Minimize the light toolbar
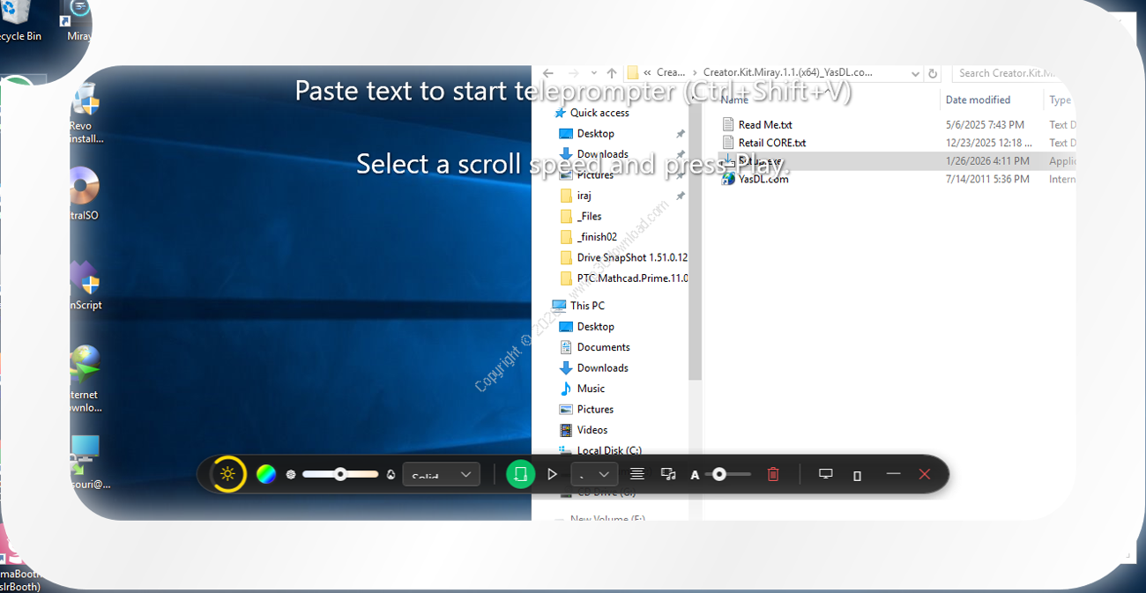This screenshot has width=1146, height=593. click(x=893, y=474)
